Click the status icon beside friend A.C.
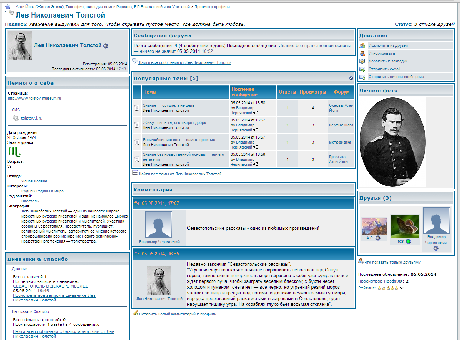This screenshot has width=460, height=340. coord(378,238)
